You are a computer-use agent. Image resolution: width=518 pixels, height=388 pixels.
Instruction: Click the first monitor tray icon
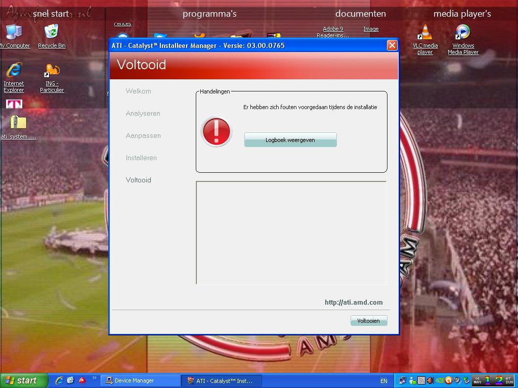402,380
